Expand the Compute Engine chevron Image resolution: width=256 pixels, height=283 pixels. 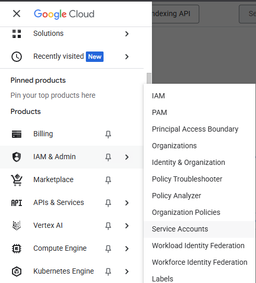pos(127,249)
